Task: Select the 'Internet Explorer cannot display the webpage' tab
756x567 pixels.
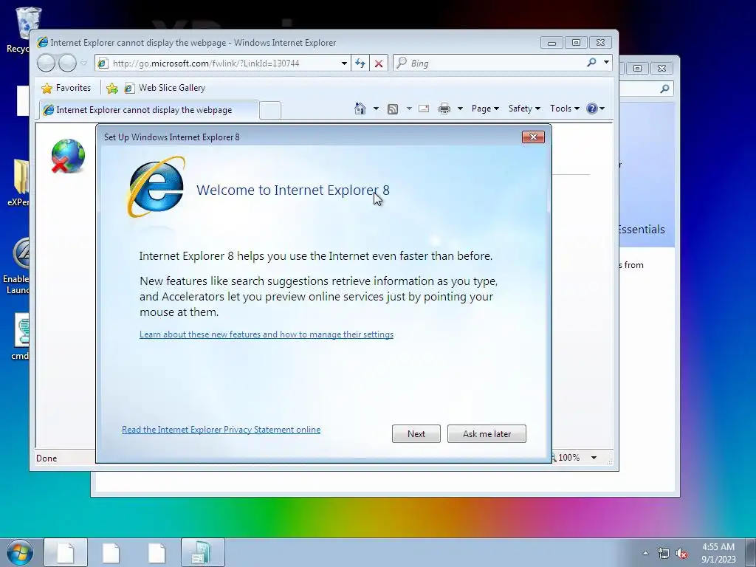Action: click(x=148, y=110)
